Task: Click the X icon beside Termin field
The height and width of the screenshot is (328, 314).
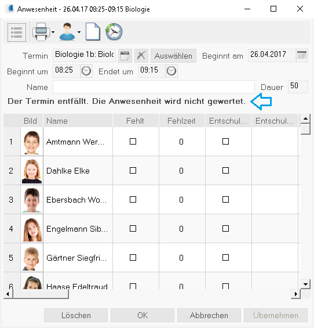Action: click(141, 56)
